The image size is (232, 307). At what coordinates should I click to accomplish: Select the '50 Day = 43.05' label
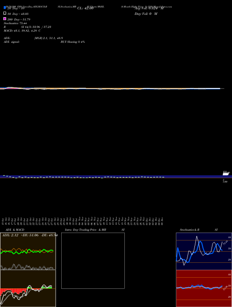[x=18, y=14]
